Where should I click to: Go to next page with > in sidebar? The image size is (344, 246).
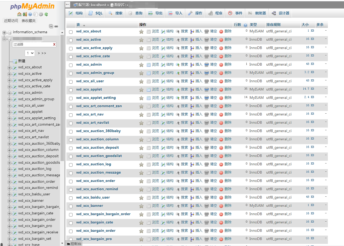point(39,53)
